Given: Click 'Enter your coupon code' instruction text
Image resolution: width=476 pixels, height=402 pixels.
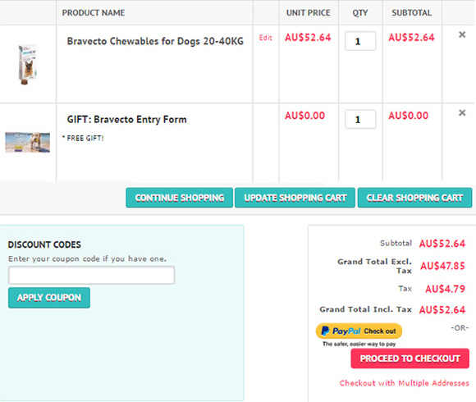Looking at the screenshot, I should coord(87,258).
